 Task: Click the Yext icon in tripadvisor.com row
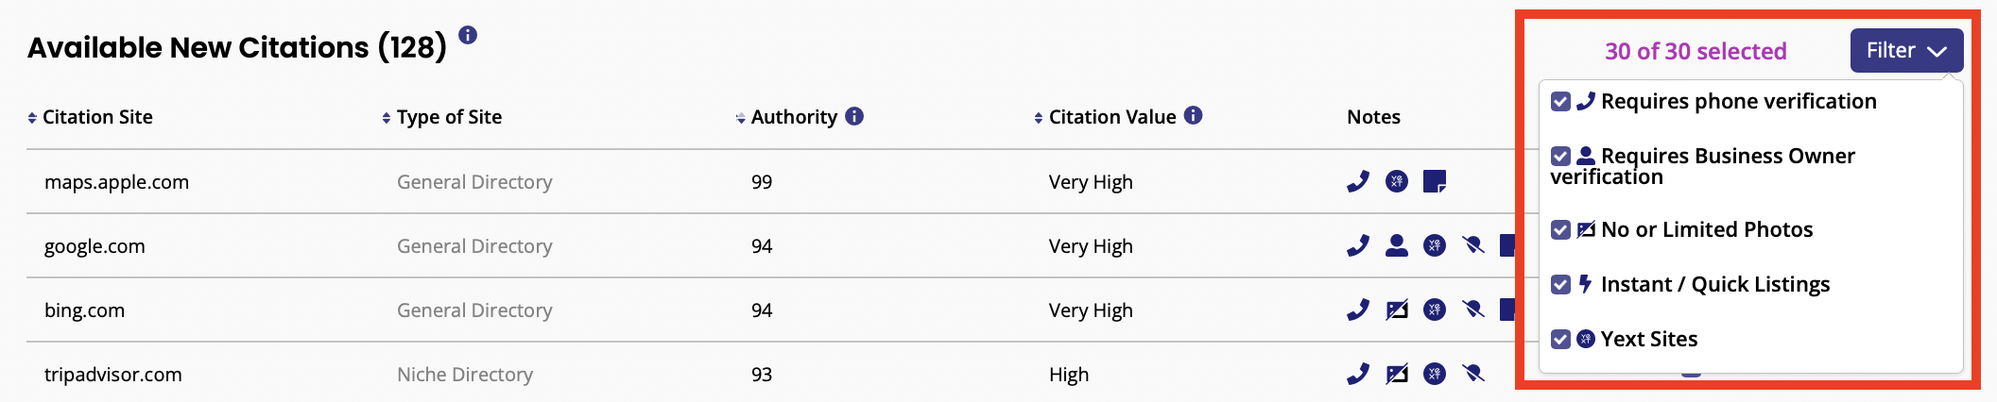point(1435,374)
